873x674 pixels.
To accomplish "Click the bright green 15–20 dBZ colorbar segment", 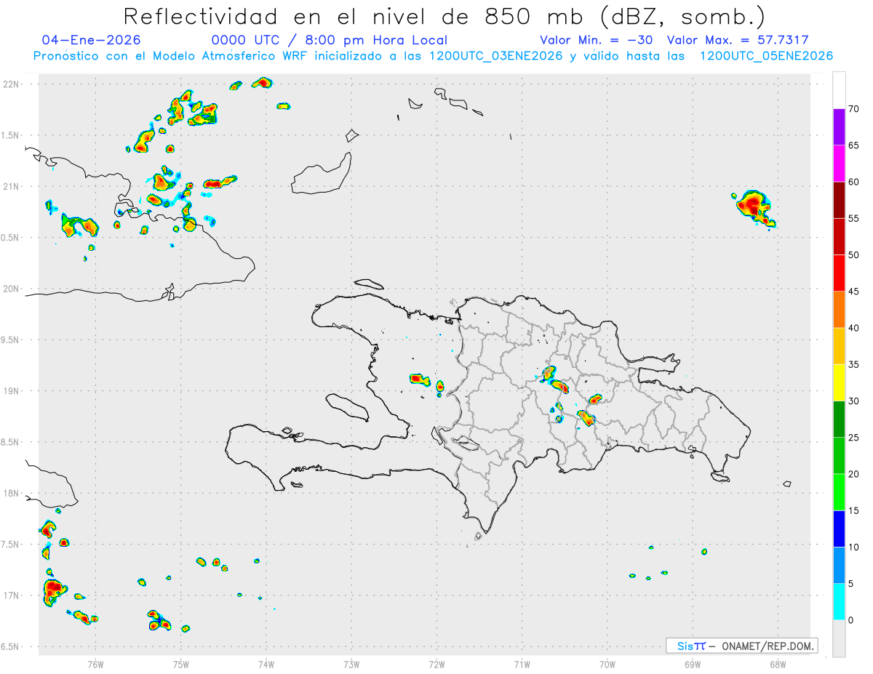I will point(839,492).
